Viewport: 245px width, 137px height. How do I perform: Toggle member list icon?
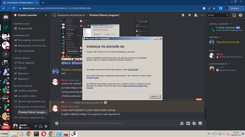point(196,15)
